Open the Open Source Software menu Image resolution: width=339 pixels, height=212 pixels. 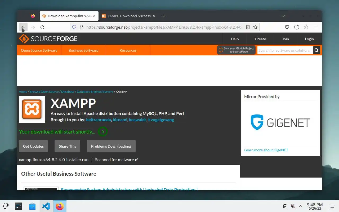click(39, 50)
